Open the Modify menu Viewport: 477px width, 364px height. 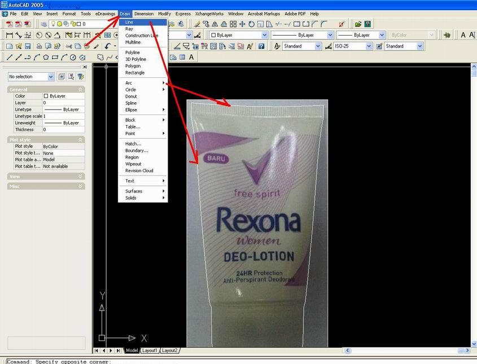pos(164,14)
